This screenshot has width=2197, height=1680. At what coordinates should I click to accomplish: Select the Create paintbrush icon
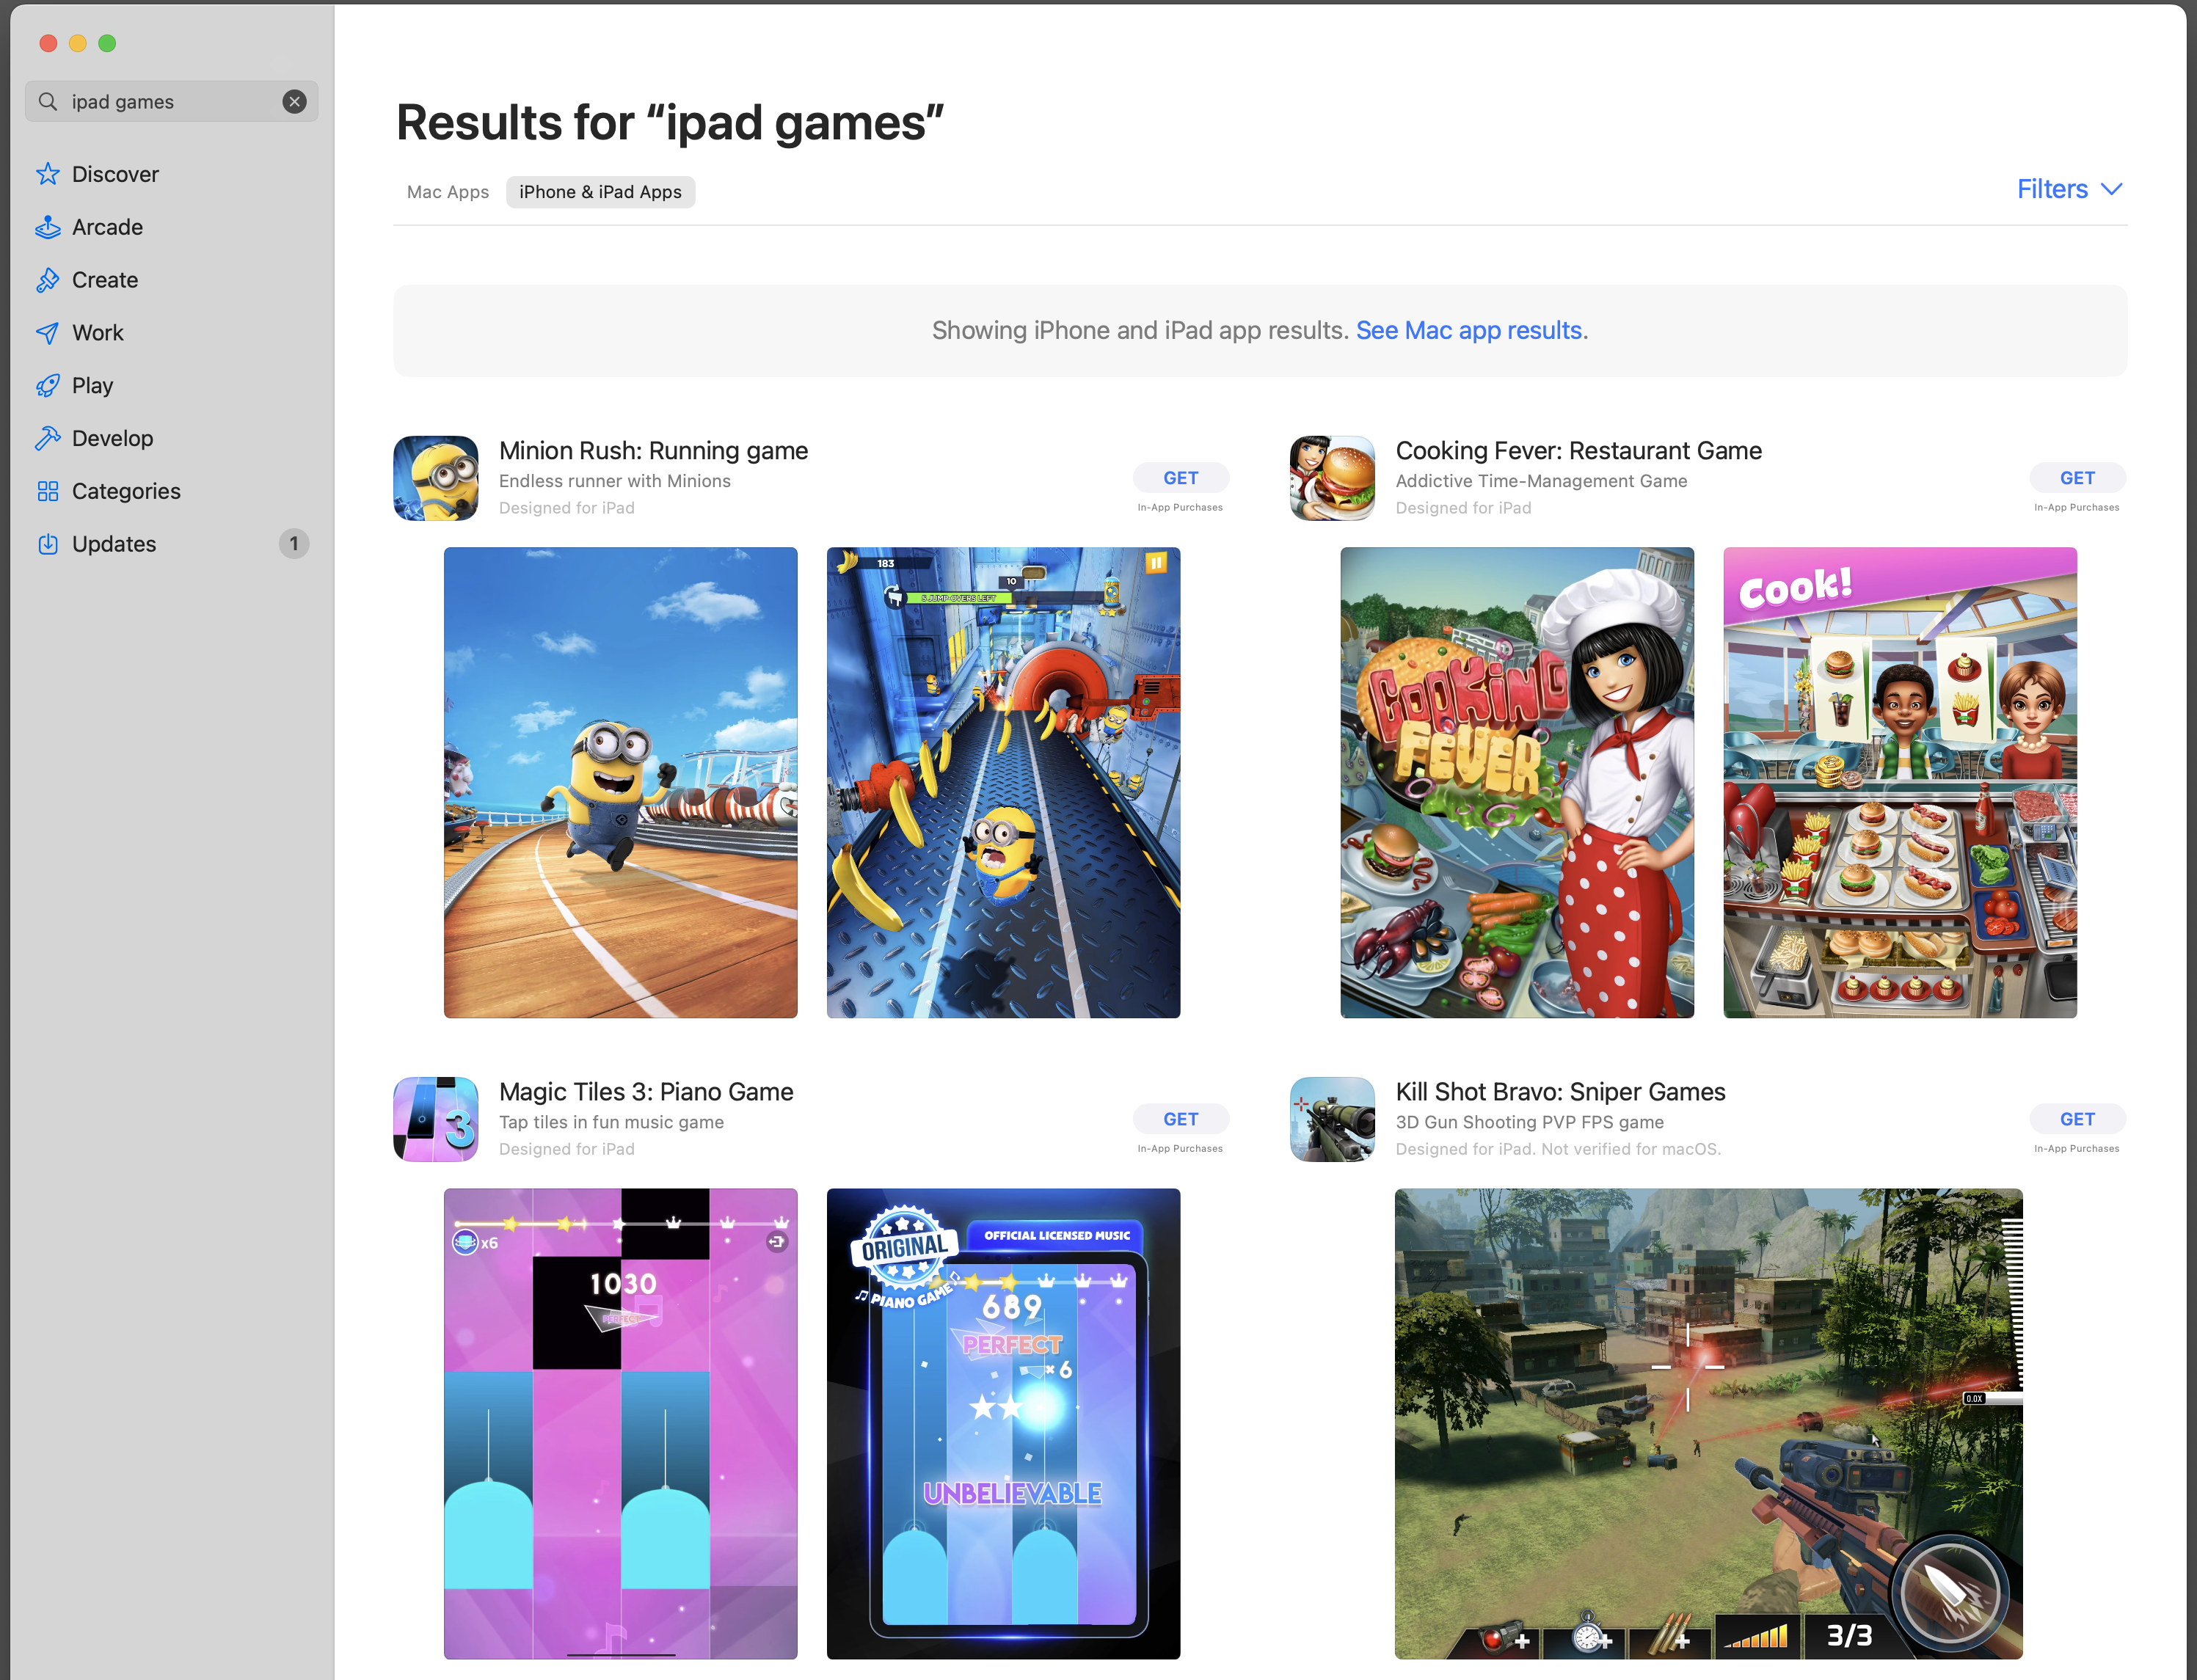(x=47, y=280)
